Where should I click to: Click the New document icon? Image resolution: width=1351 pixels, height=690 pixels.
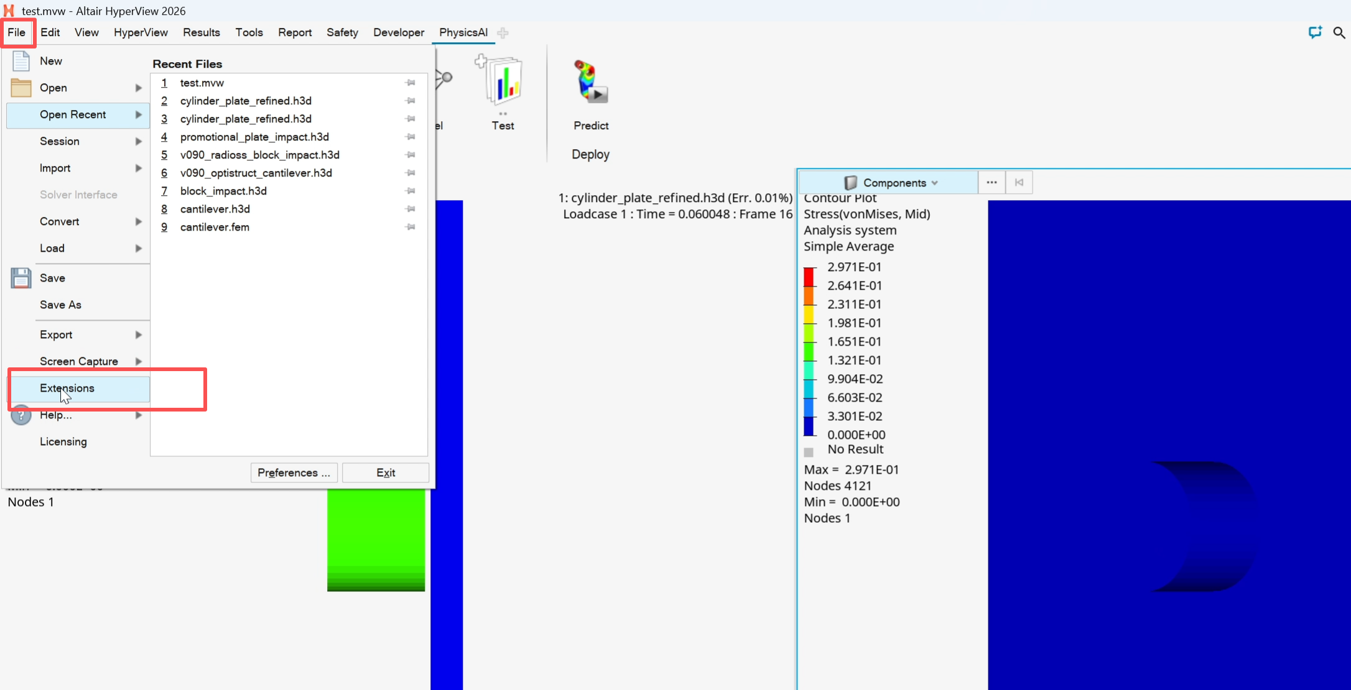tap(21, 61)
